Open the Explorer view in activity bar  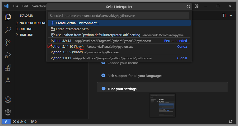coord(8,17)
